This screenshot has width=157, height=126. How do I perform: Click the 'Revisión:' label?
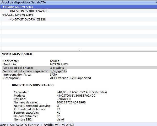click(20, 99)
